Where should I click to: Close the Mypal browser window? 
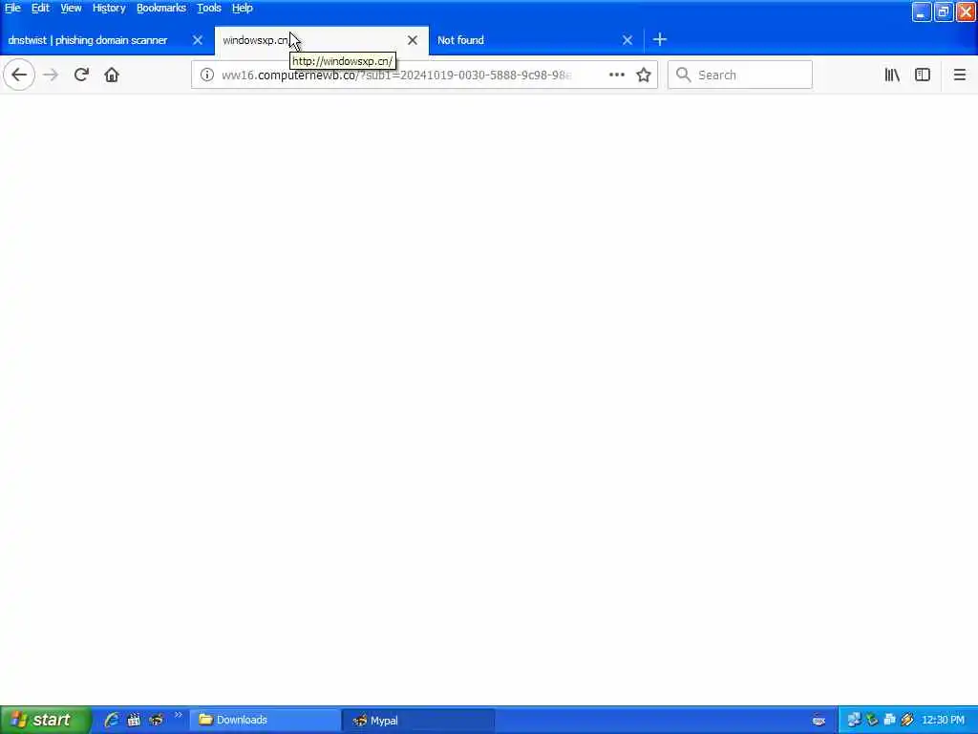[966, 11]
